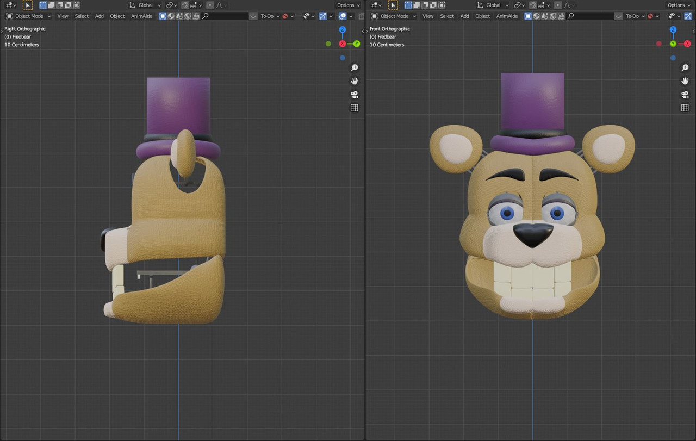This screenshot has width=696, height=441.
Task: Switch perspective/orthographic grid icon in Right Orthographic viewport
Action: pos(355,108)
